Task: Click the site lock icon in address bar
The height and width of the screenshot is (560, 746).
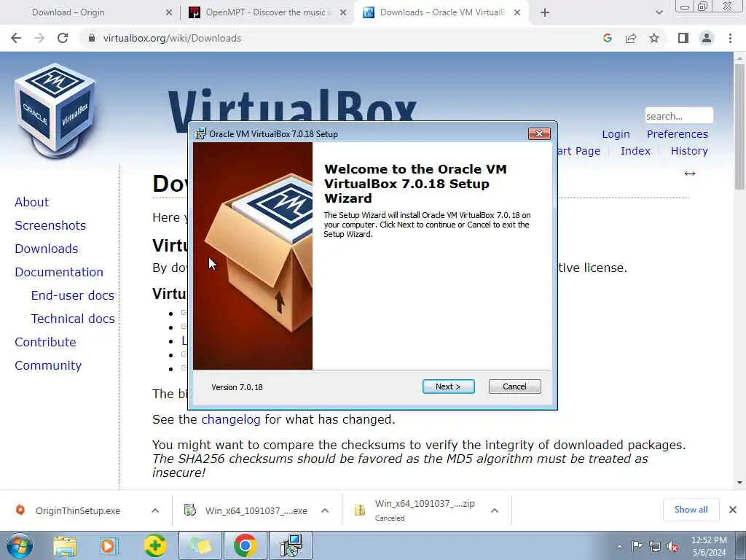Action: click(x=92, y=38)
